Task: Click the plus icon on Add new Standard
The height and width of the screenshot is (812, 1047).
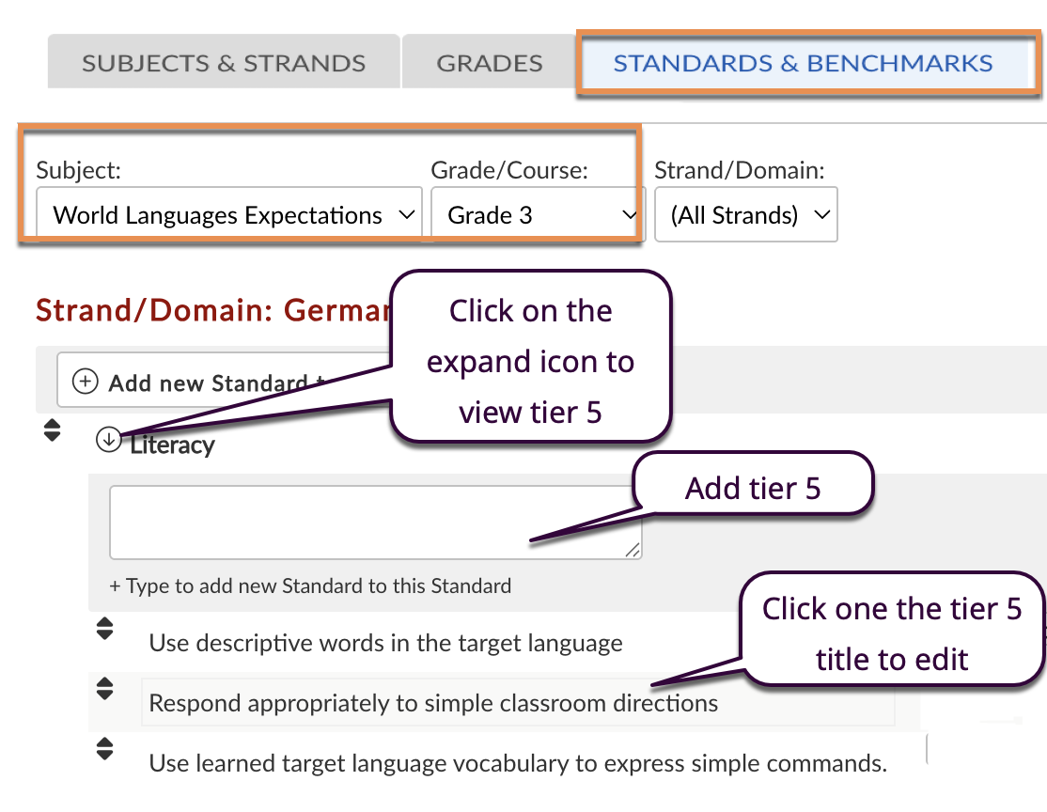Action: click(86, 382)
